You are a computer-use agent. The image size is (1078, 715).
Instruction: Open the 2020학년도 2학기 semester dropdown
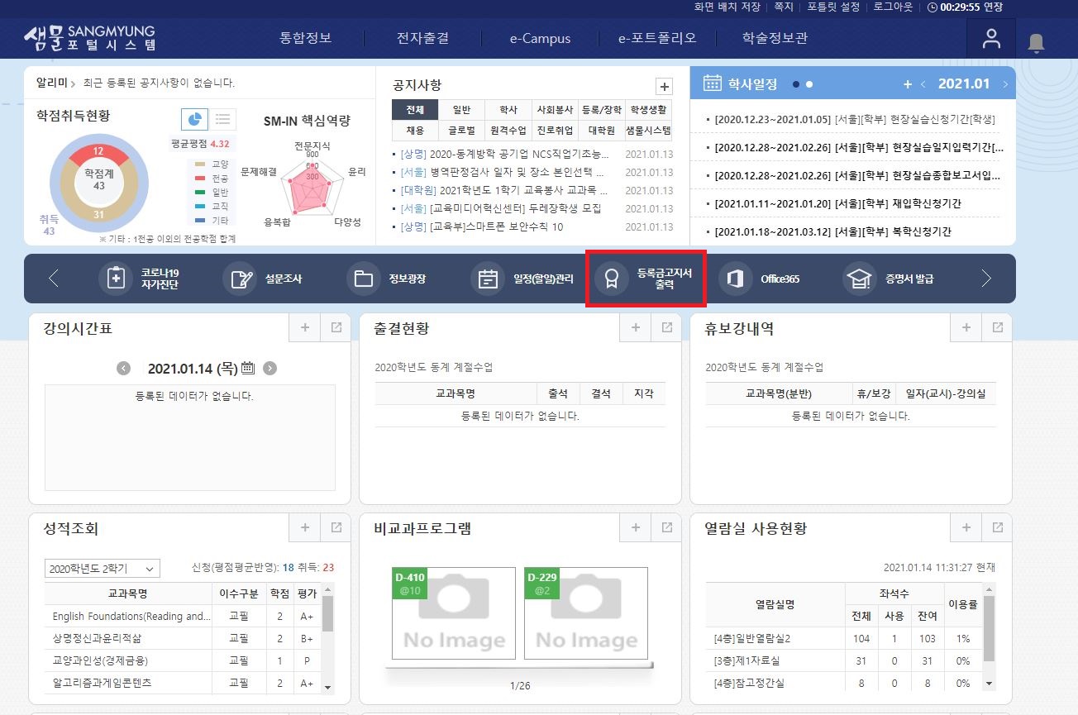click(x=102, y=569)
